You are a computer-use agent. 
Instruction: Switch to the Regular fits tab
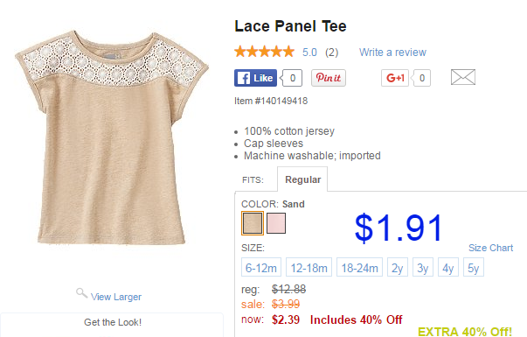click(x=302, y=179)
